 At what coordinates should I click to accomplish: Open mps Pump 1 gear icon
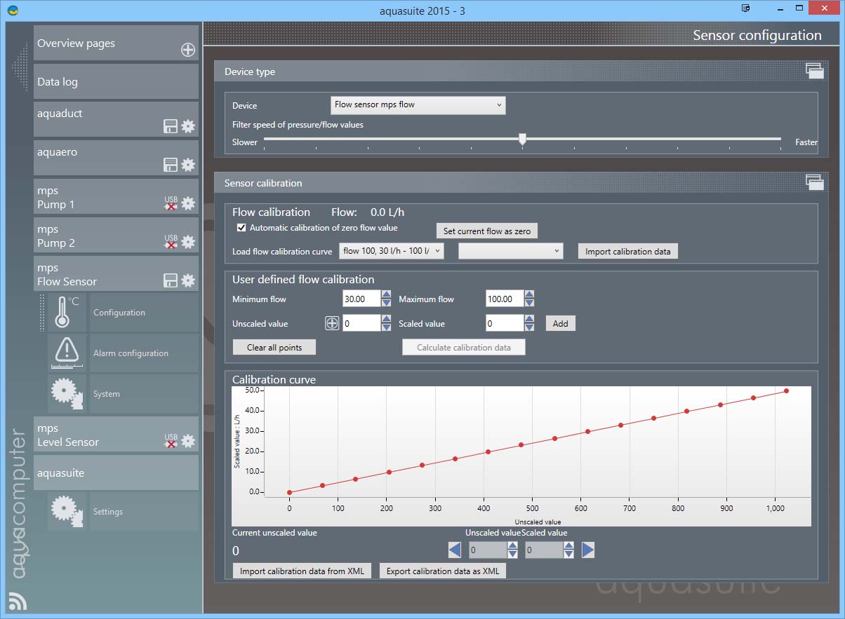pos(188,203)
